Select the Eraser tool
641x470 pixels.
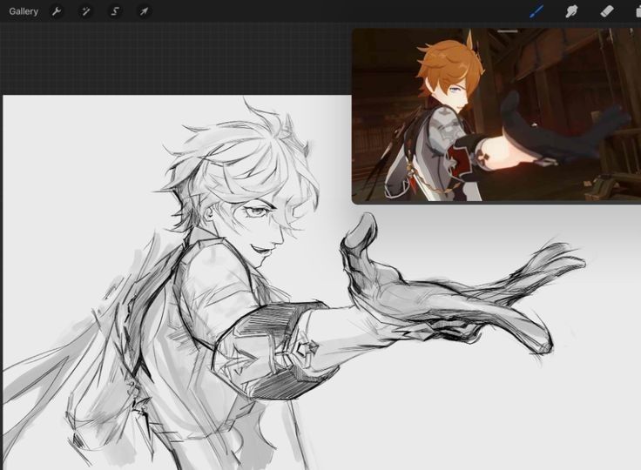(x=607, y=11)
